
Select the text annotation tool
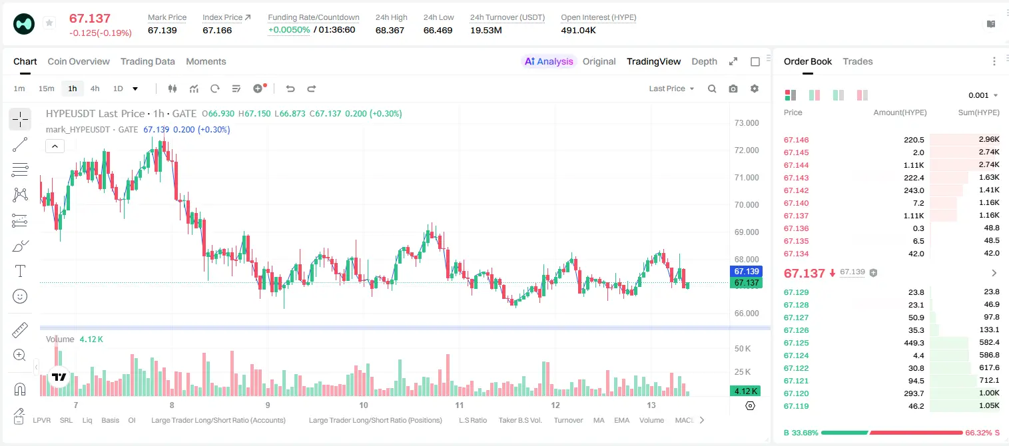click(20, 271)
